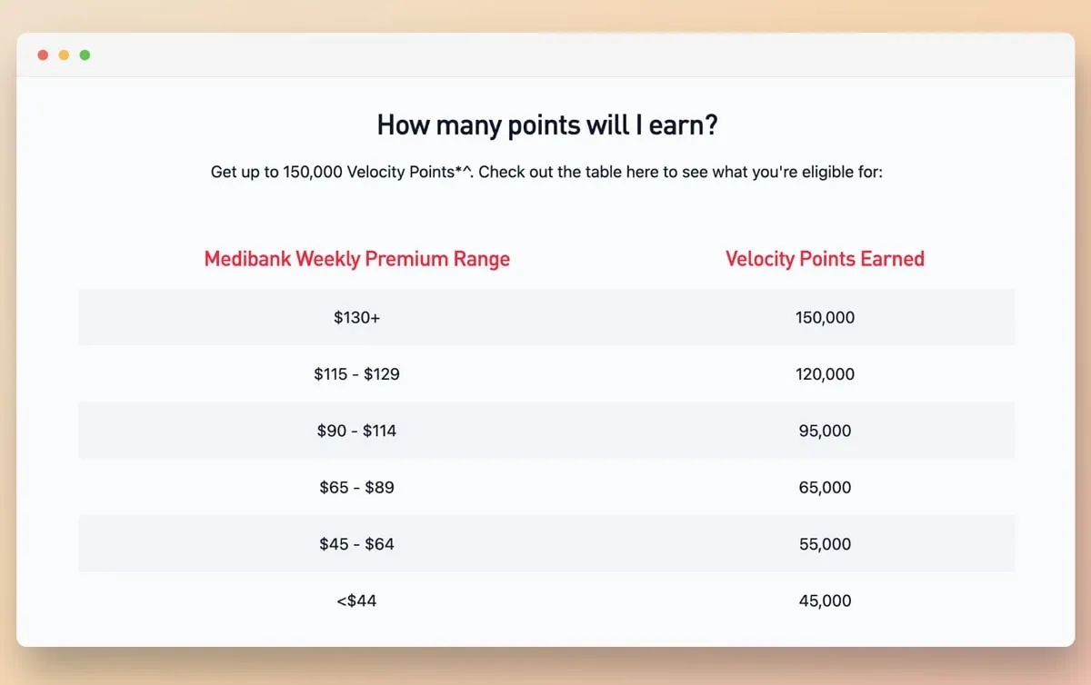Click the 'Get up to 150,000 Velocity Points' sentence

[546, 172]
